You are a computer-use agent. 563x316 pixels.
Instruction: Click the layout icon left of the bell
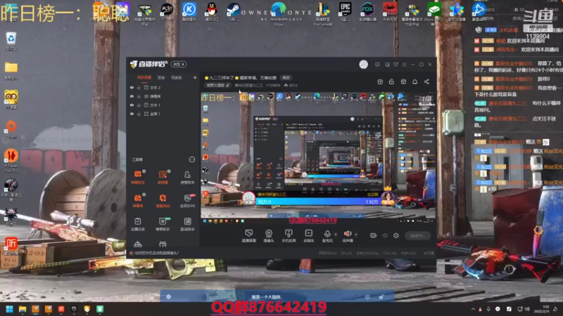[x=403, y=81]
